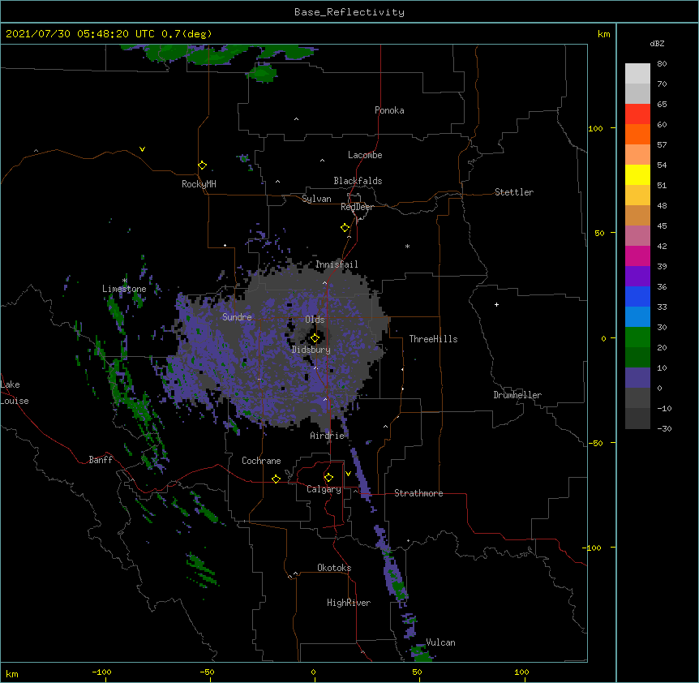The image size is (699, 683).
Task: Select the Sundre city label
Action: click(x=237, y=317)
